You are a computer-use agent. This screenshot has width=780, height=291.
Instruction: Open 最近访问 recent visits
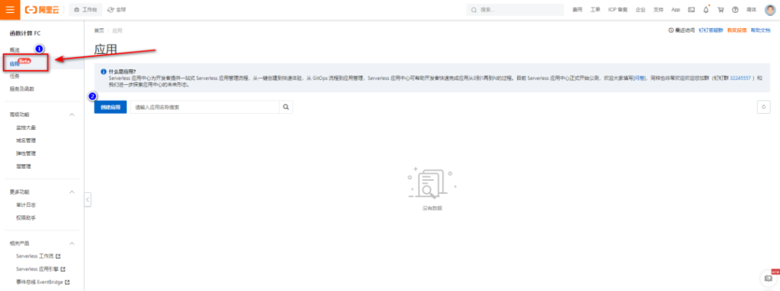tap(682, 30)
